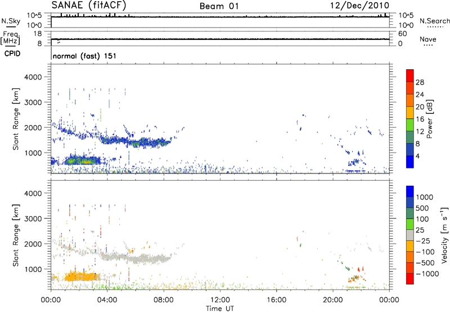Image resolution: width=450 pixels, height=312 pixels.
Task: Click the 04:00 time axis label
Action: [x=107, y=300]
